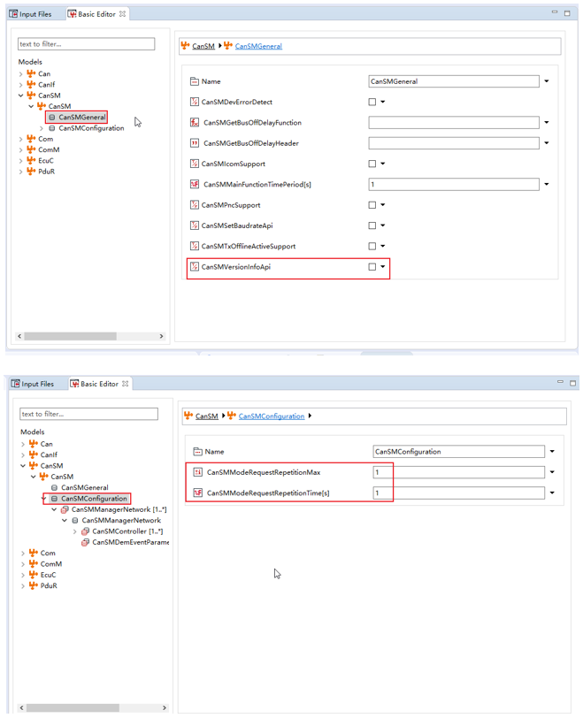Click CanSMGetBusOffDelayHeader parameter icon
Viewport: 583px width, 718px height.
tap(195, 143)
